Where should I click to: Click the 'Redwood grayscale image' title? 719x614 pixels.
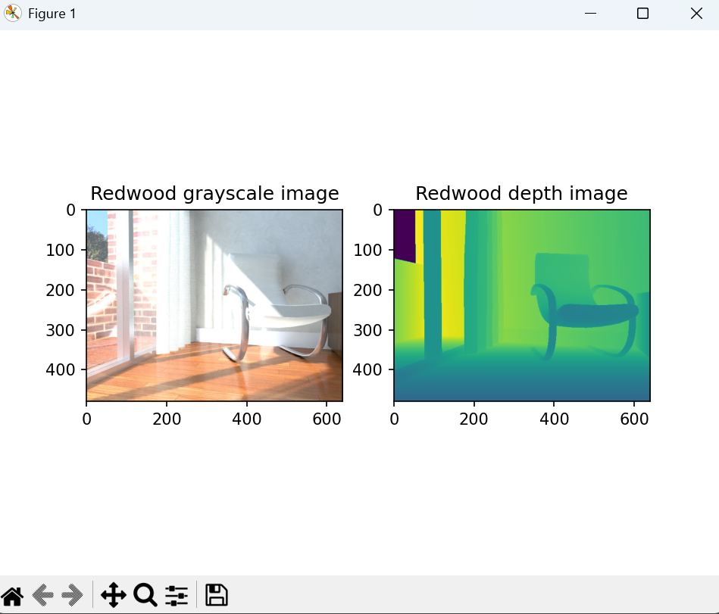(214, 193)
